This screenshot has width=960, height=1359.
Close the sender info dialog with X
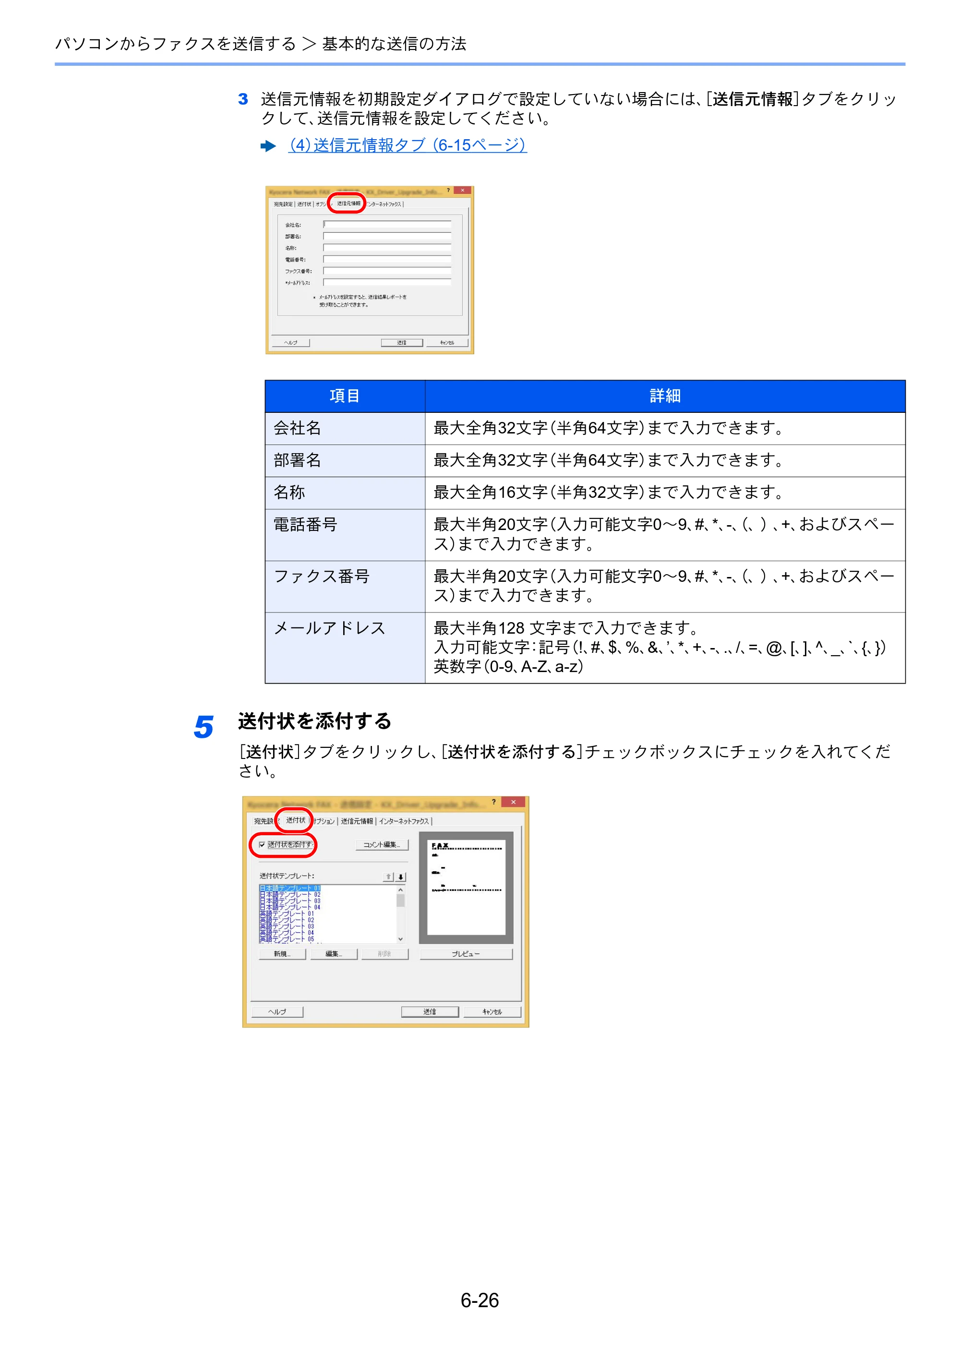(x=462, y=191)
